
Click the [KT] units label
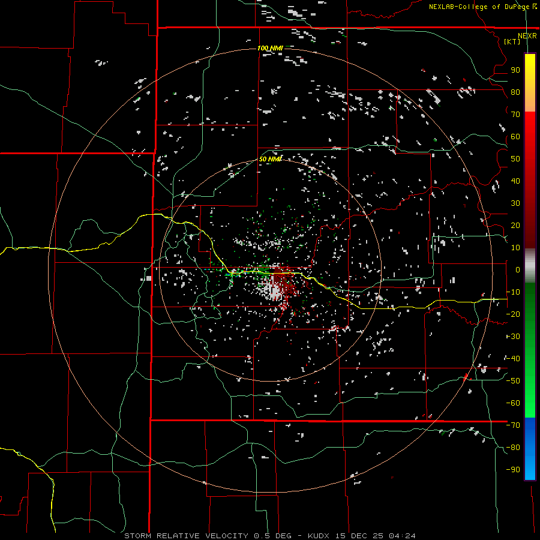tap(512, 41)
